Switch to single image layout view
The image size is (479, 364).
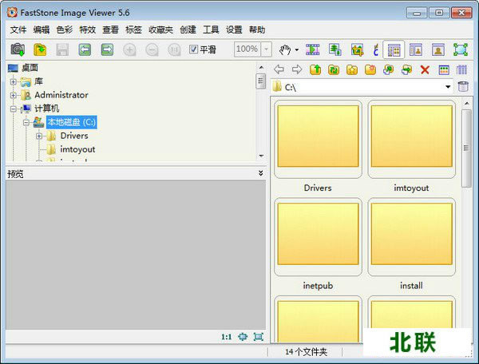click(438, 49)
